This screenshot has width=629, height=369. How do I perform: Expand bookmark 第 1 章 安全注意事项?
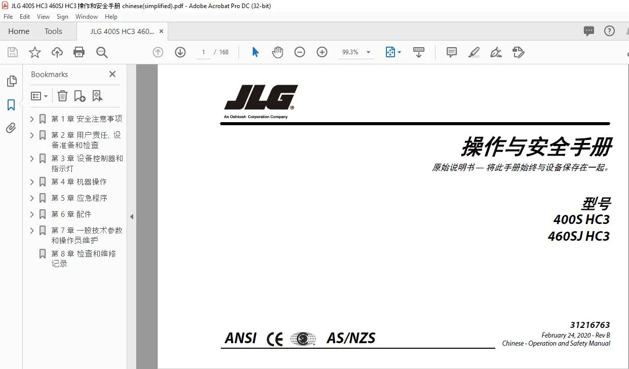pos(32,119)
